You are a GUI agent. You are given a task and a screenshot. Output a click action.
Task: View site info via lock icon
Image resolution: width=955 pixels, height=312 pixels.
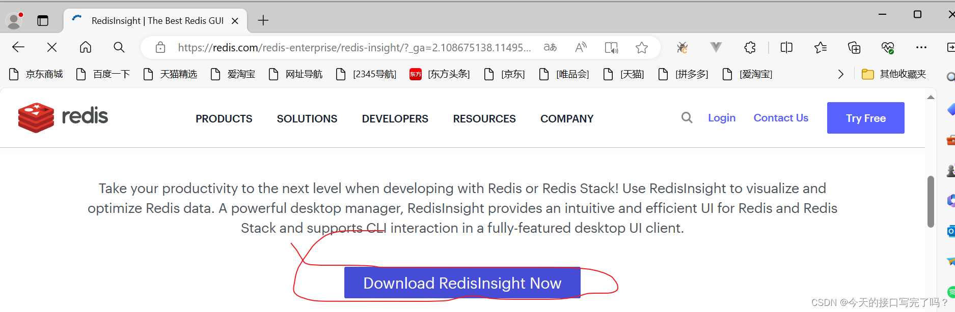(160, 47)
